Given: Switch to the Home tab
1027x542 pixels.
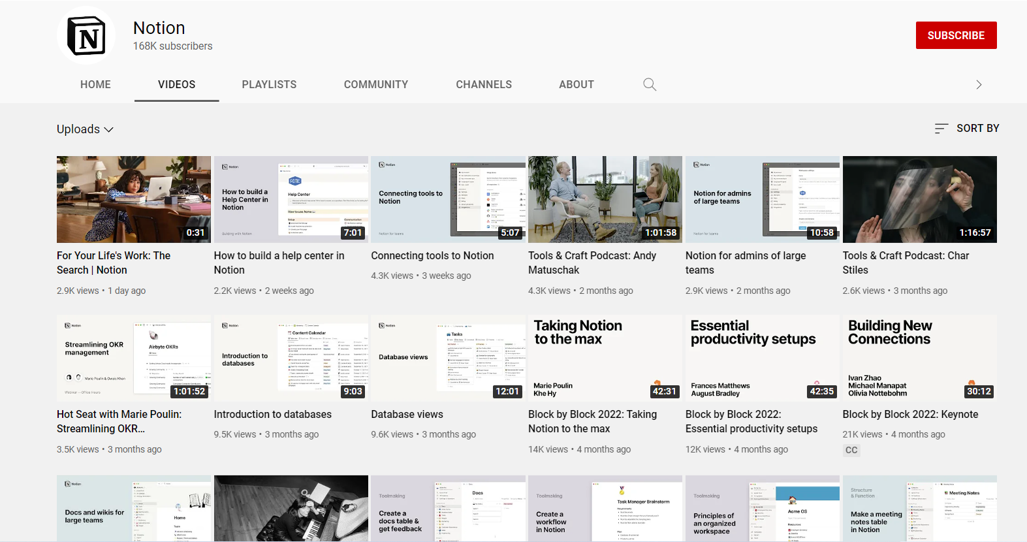Looking at the screenshot, I should 95,84.
